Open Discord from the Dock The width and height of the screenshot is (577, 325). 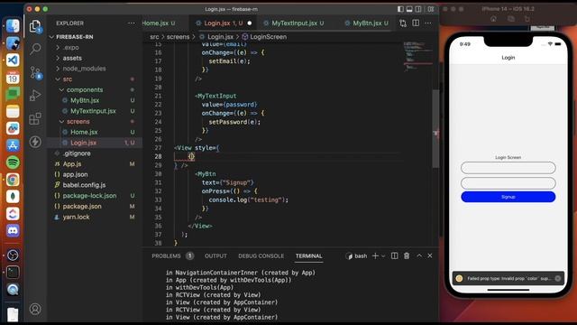pos(13,231)
